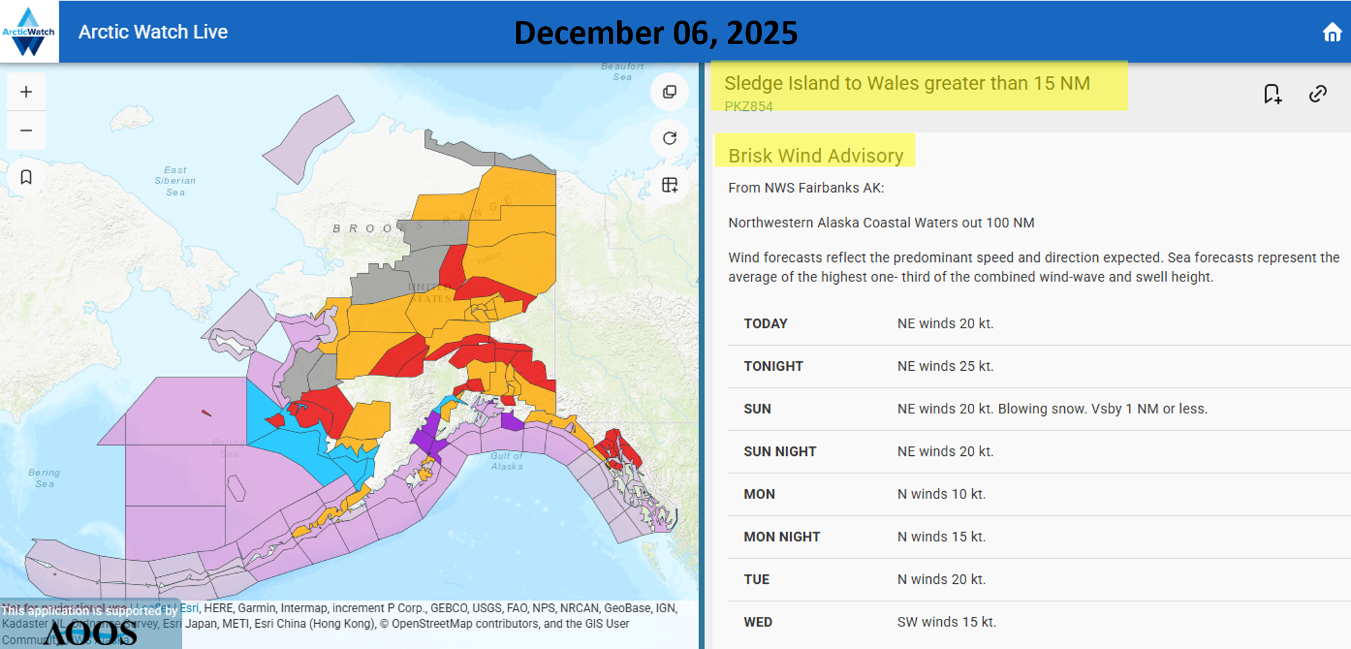Viewport: 1351px width, 649px height.
Task: Select the SUN blowing snow forecast row
Action: point(1037,409)
